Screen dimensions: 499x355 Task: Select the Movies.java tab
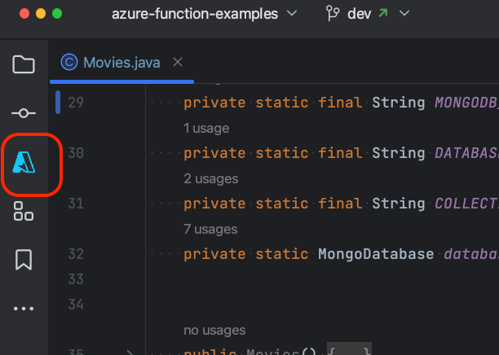[x=121, y=63]
